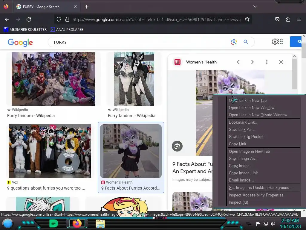Close the Women's Health preview panel
Screen dimensions: 306x230
coord(281,62)
